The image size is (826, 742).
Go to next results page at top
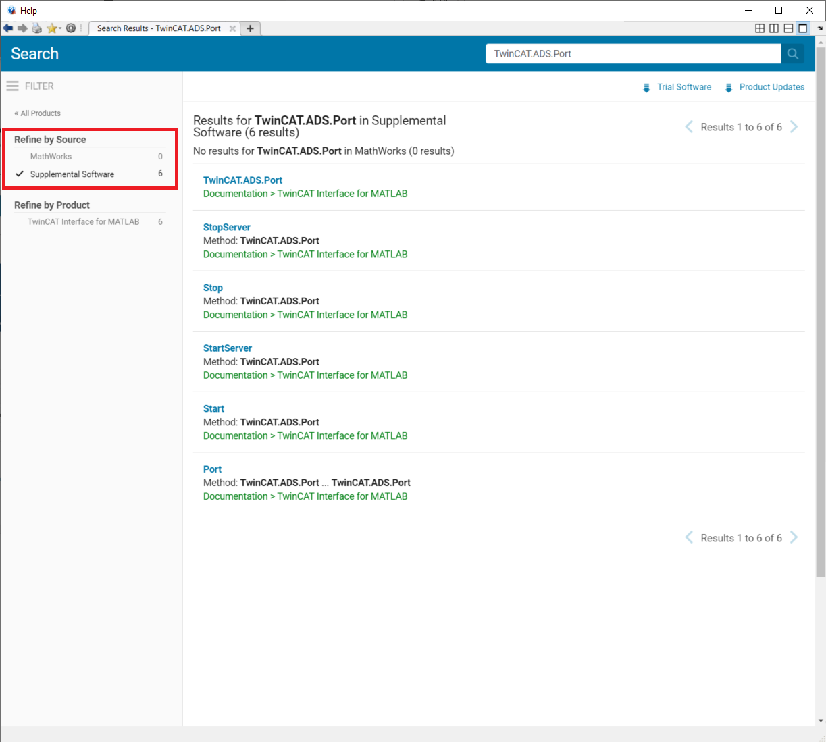[794, 127]
